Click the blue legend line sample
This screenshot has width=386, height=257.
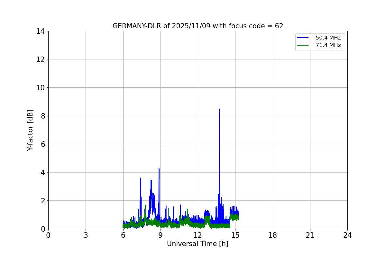coord(303,38)
